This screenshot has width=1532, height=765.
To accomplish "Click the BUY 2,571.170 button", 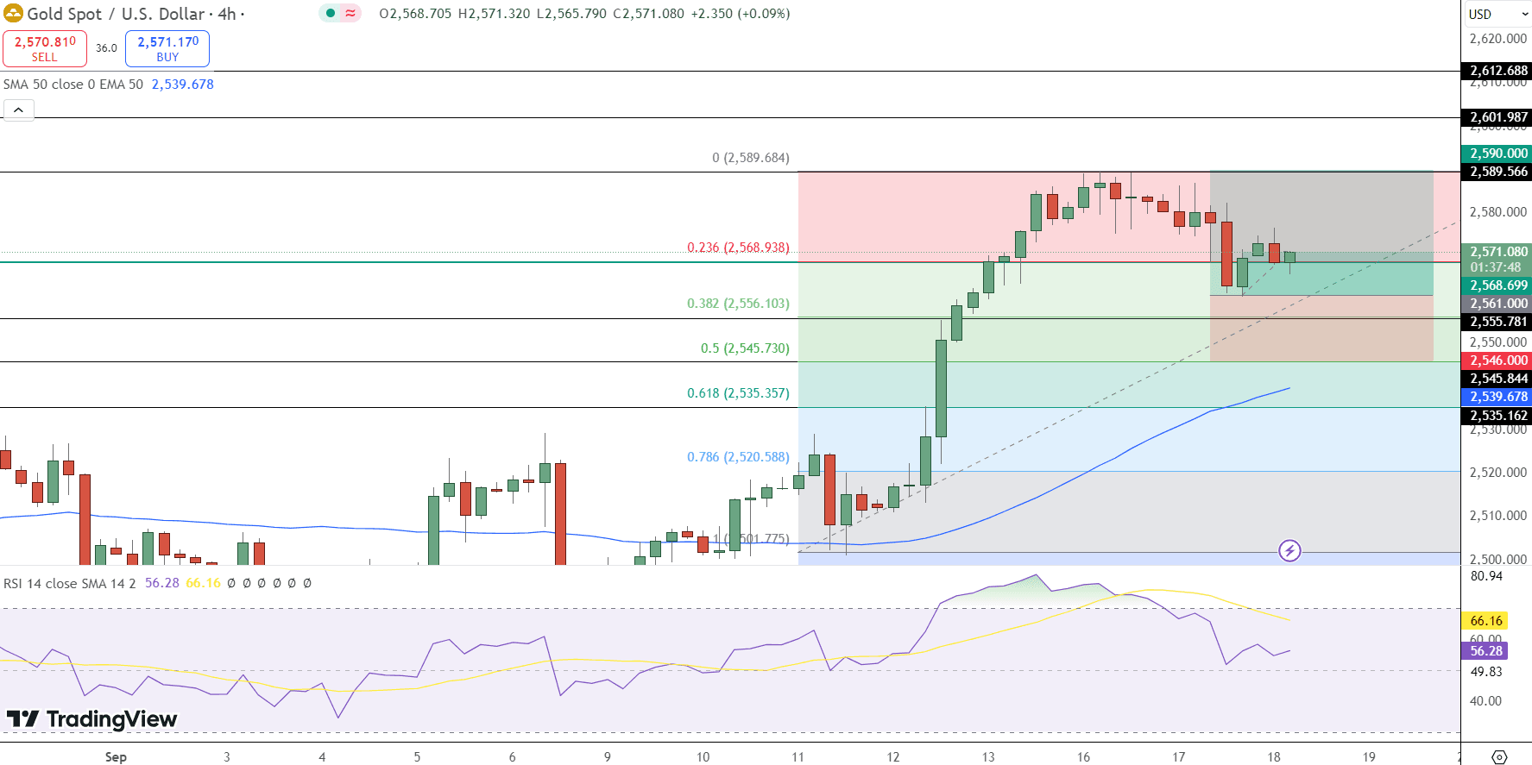I will [167, 48].
